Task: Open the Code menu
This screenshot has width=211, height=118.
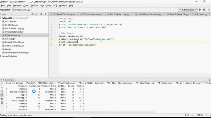Action: click(26, 6)
